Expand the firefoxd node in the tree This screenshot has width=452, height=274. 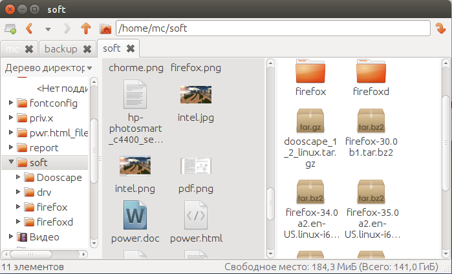18,222
